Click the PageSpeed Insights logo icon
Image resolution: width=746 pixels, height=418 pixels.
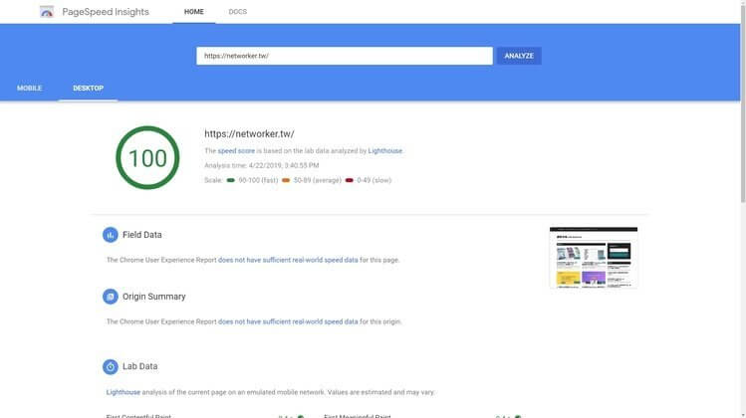(x=47, y=12)
